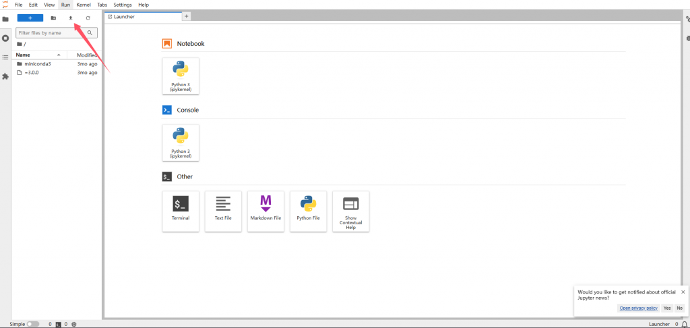Click Show Contextual Help card
This screenshot has height=328, width=690.
coord(350,211)
